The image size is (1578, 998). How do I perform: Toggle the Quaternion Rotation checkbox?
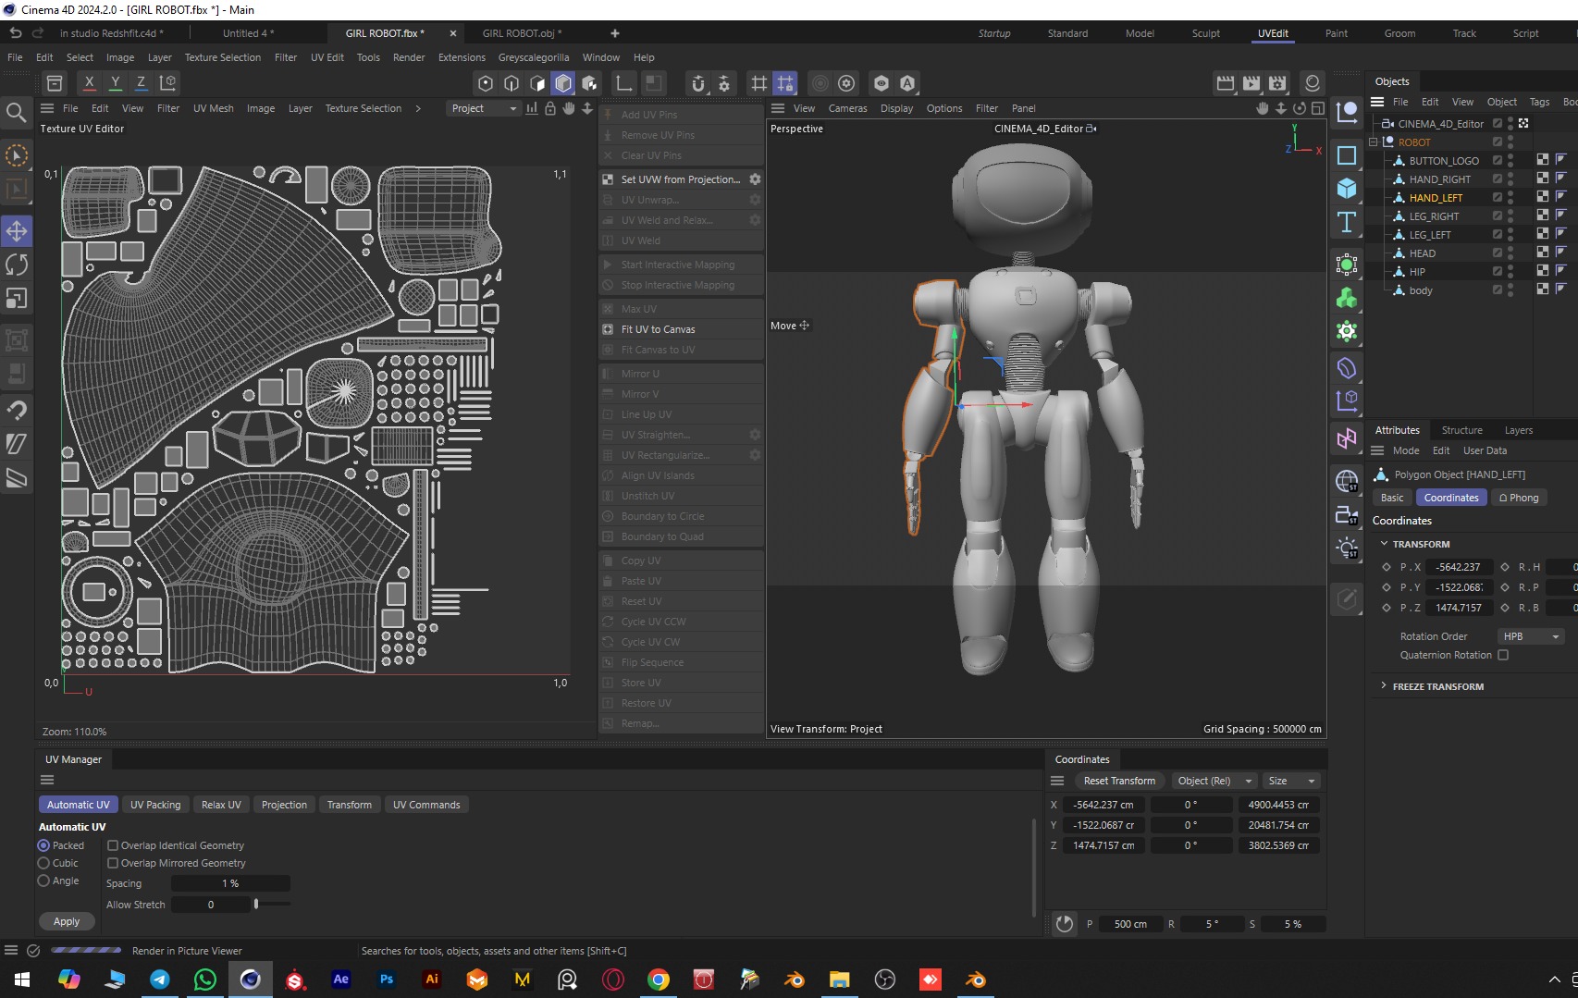click(x=1503, y=655)
